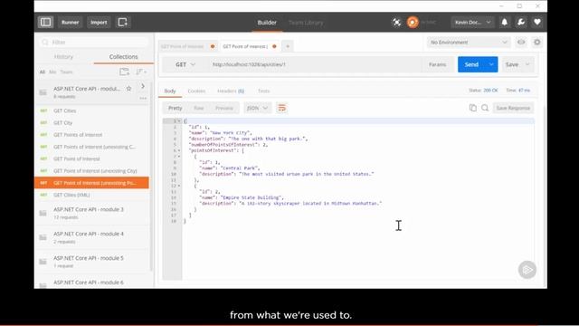
Task: Open settings wrench icon
Action: [x=521, y=22]
